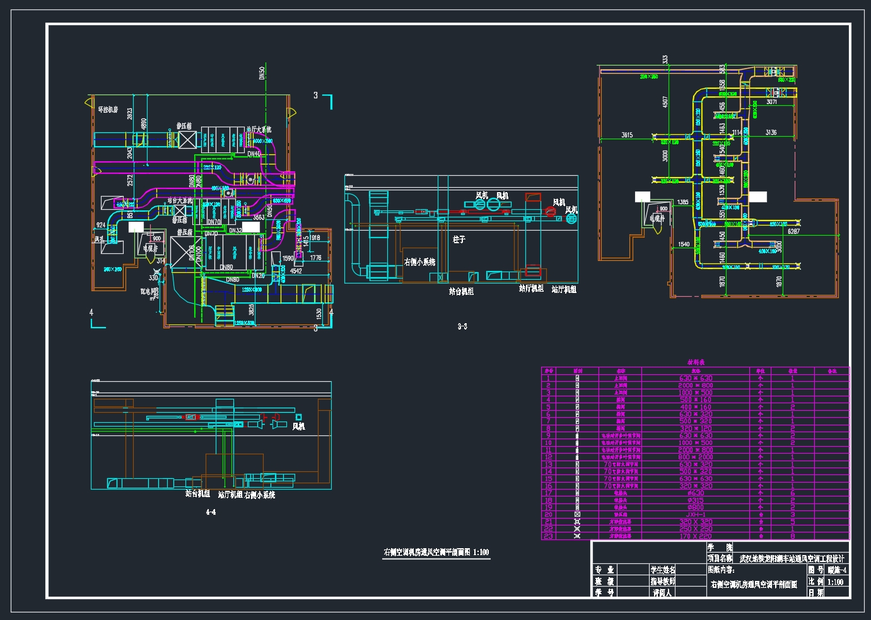Click the 3-3 section view label
This screenshot has height=620, width=871.
click(462, 326)
